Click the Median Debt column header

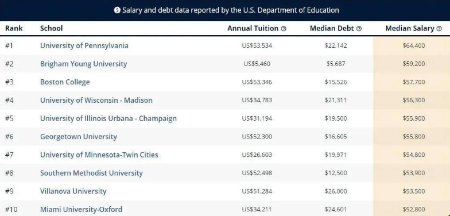pyautogui.click(x=332, y=29)
